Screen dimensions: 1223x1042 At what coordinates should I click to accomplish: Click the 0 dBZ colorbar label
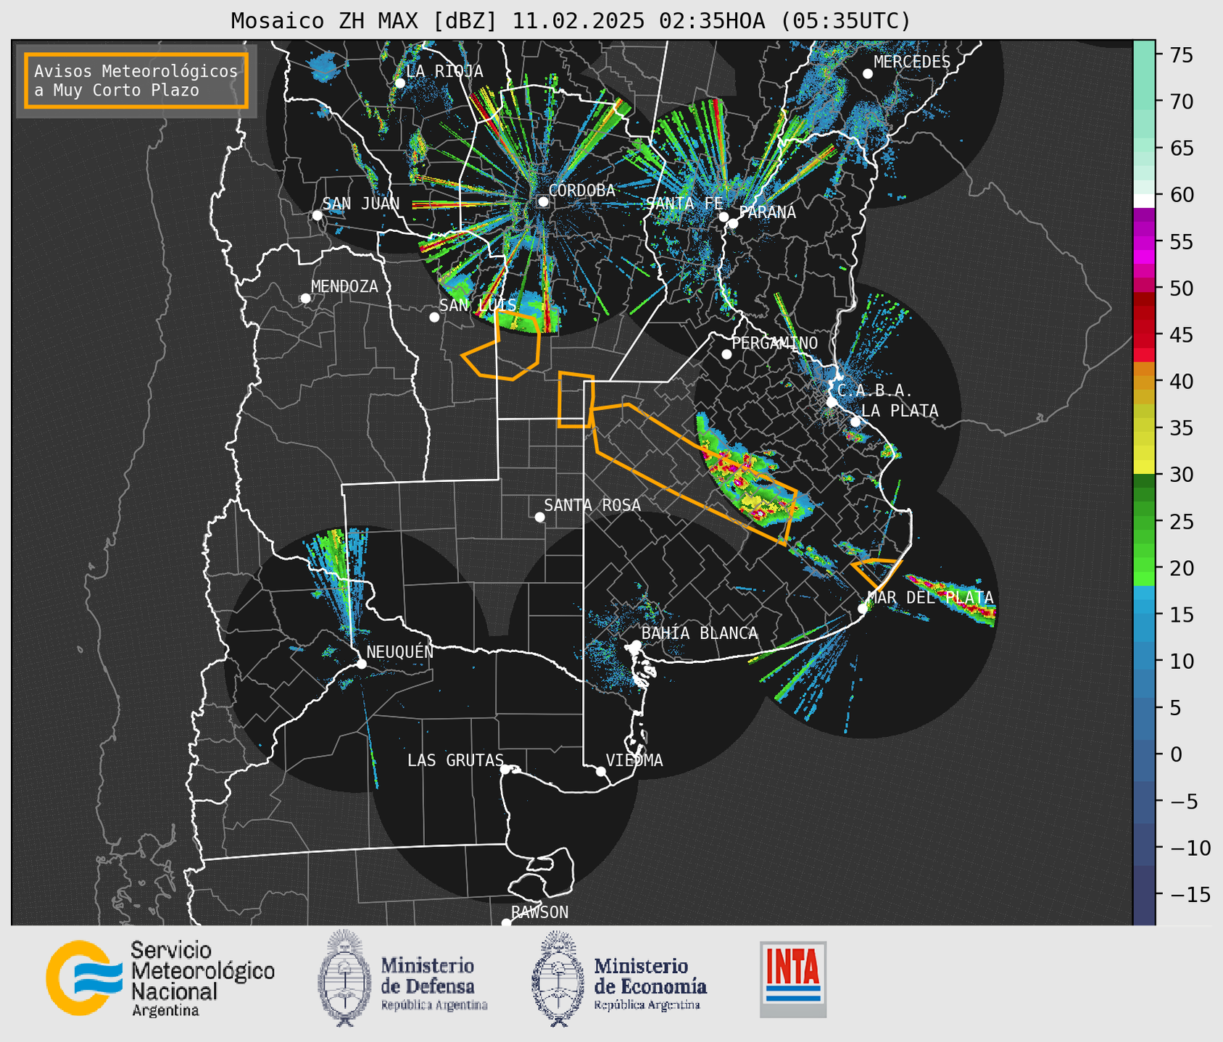[1176, 754]
